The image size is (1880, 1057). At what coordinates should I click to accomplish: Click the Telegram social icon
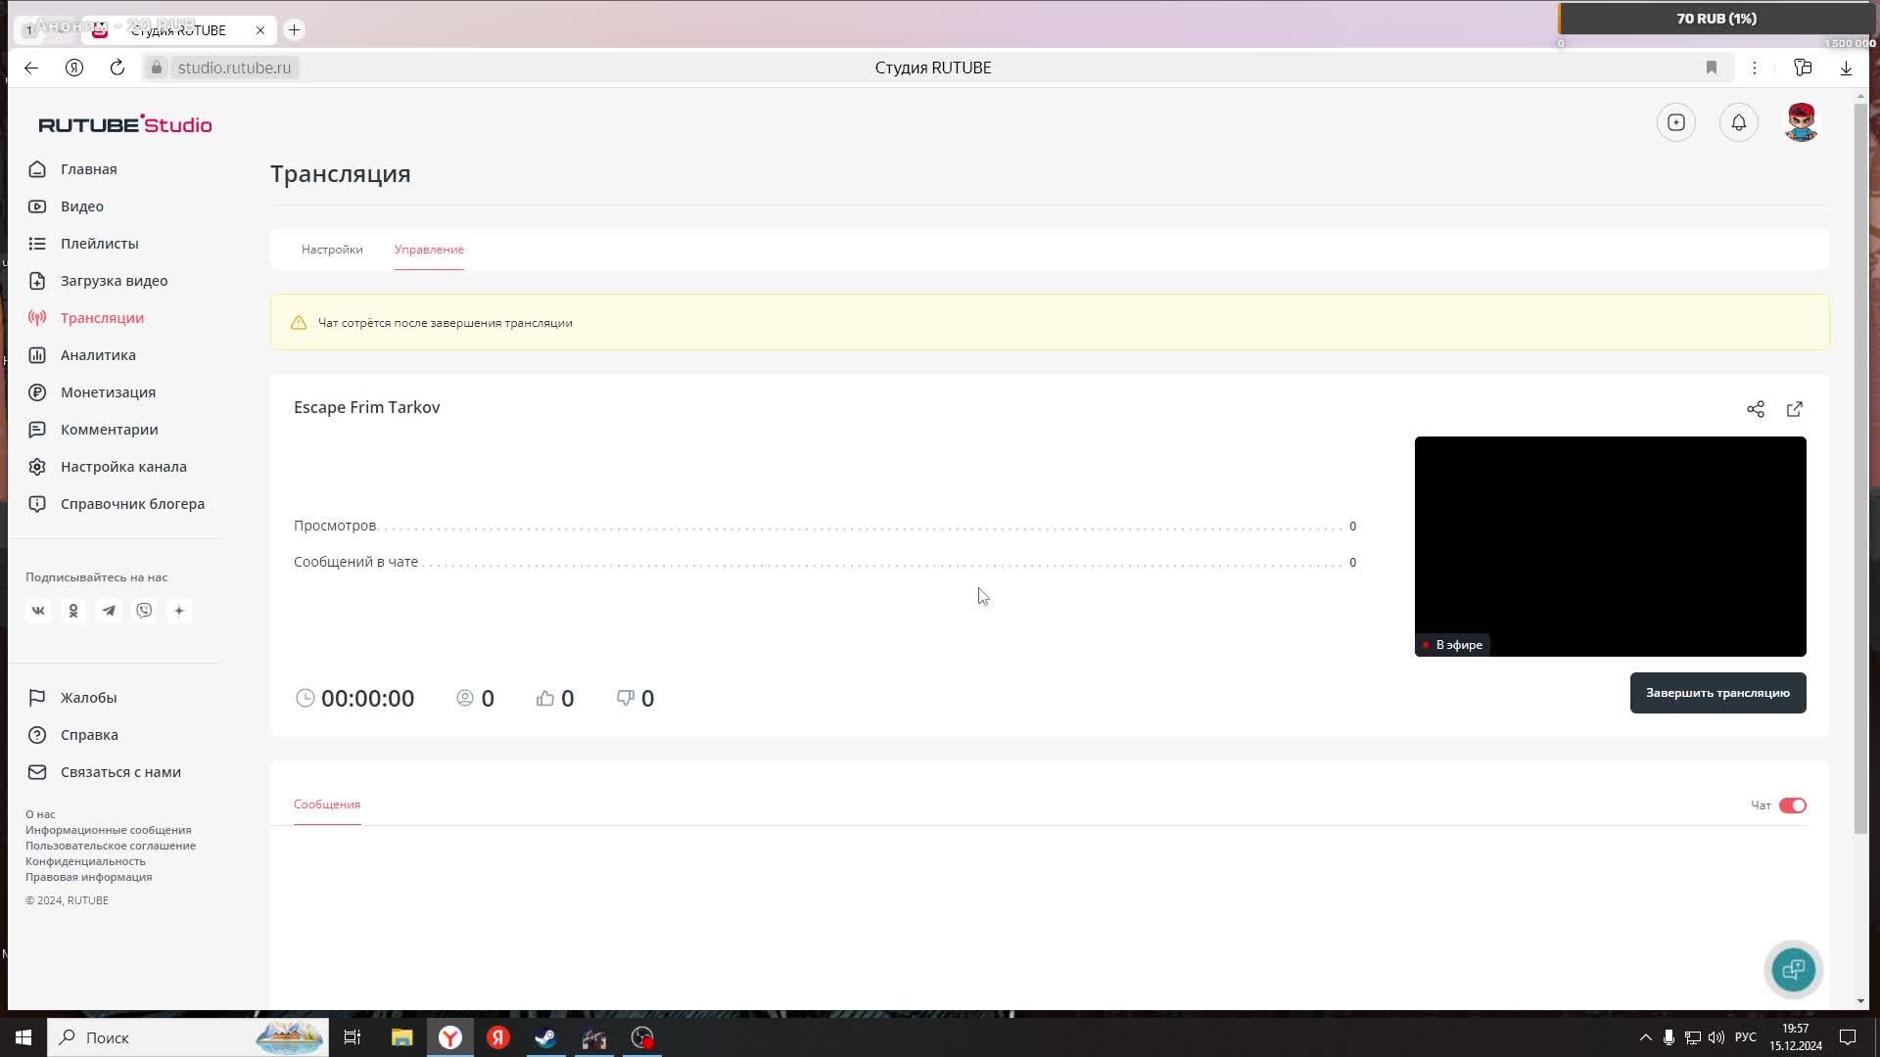tap(109, 611)
